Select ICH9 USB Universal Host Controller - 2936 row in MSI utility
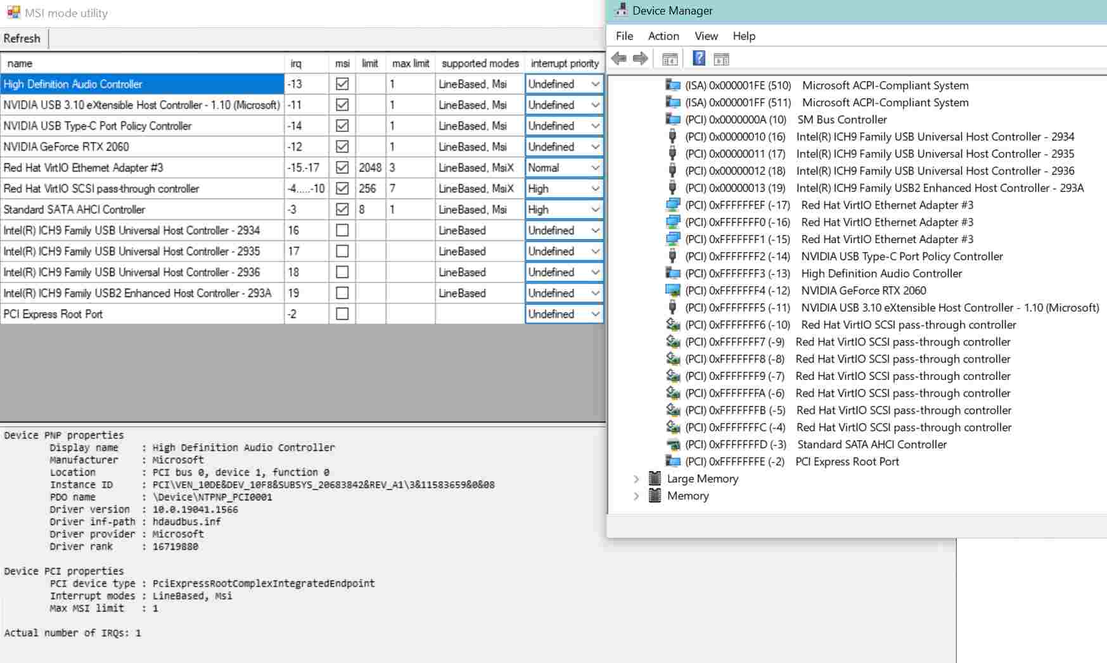 142,272
